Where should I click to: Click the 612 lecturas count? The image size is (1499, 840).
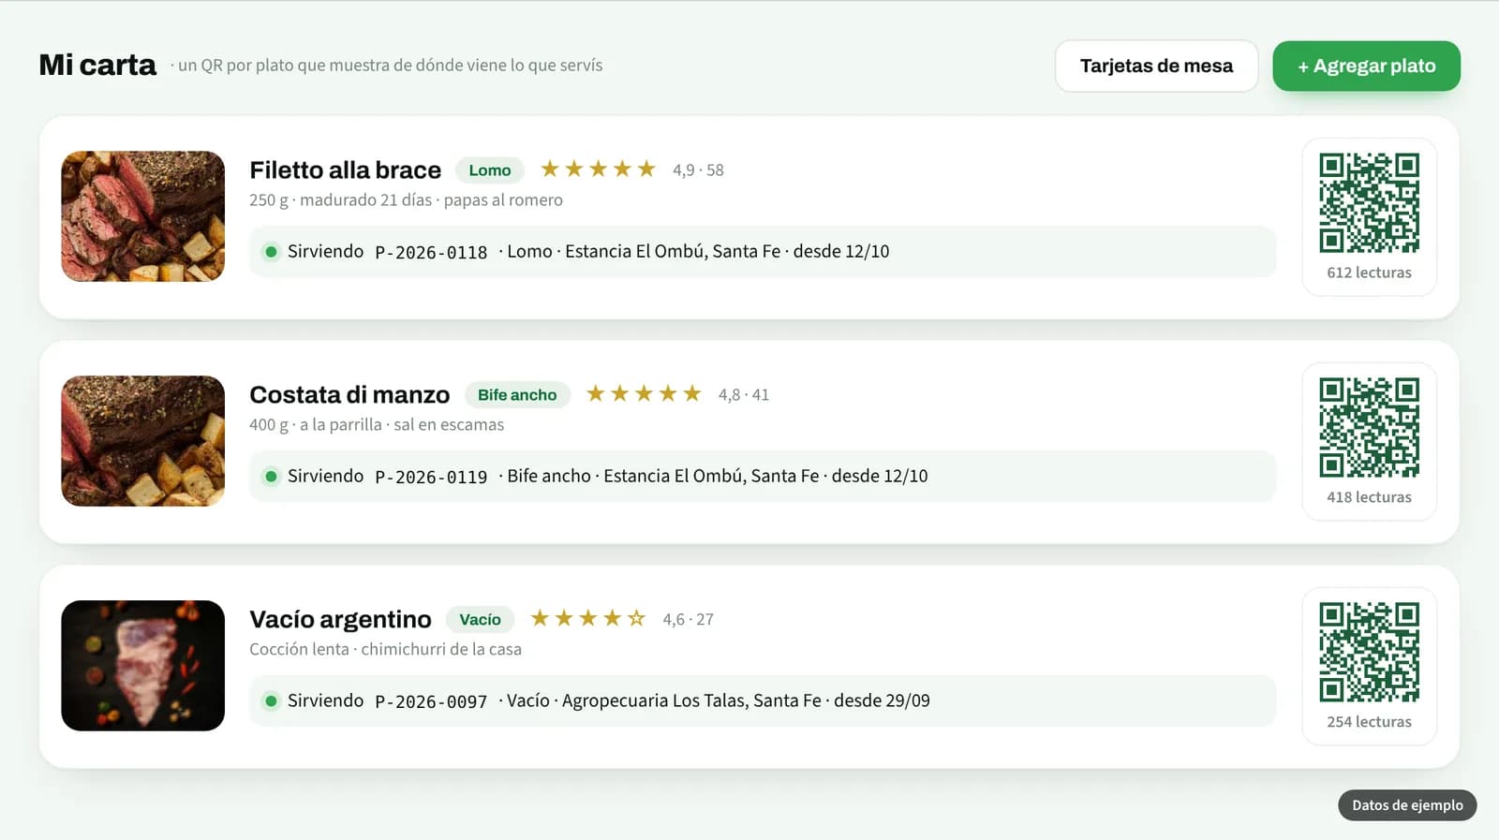pyautogui.click(x=1369, y=273)
